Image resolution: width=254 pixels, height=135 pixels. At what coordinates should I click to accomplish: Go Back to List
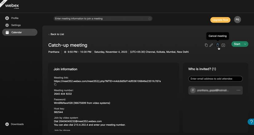pyautogui.click(x=56, y=34)
